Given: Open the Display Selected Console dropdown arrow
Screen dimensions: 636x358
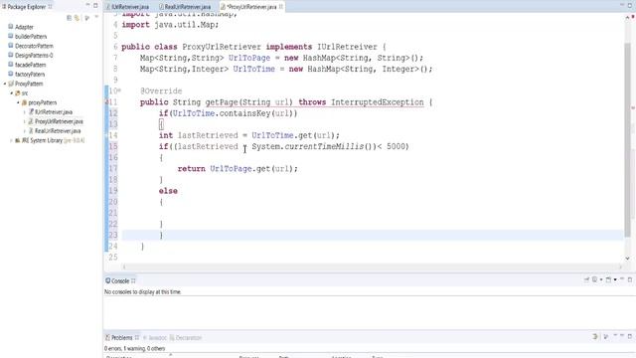Looking at the screenshot, I should 601,280.
